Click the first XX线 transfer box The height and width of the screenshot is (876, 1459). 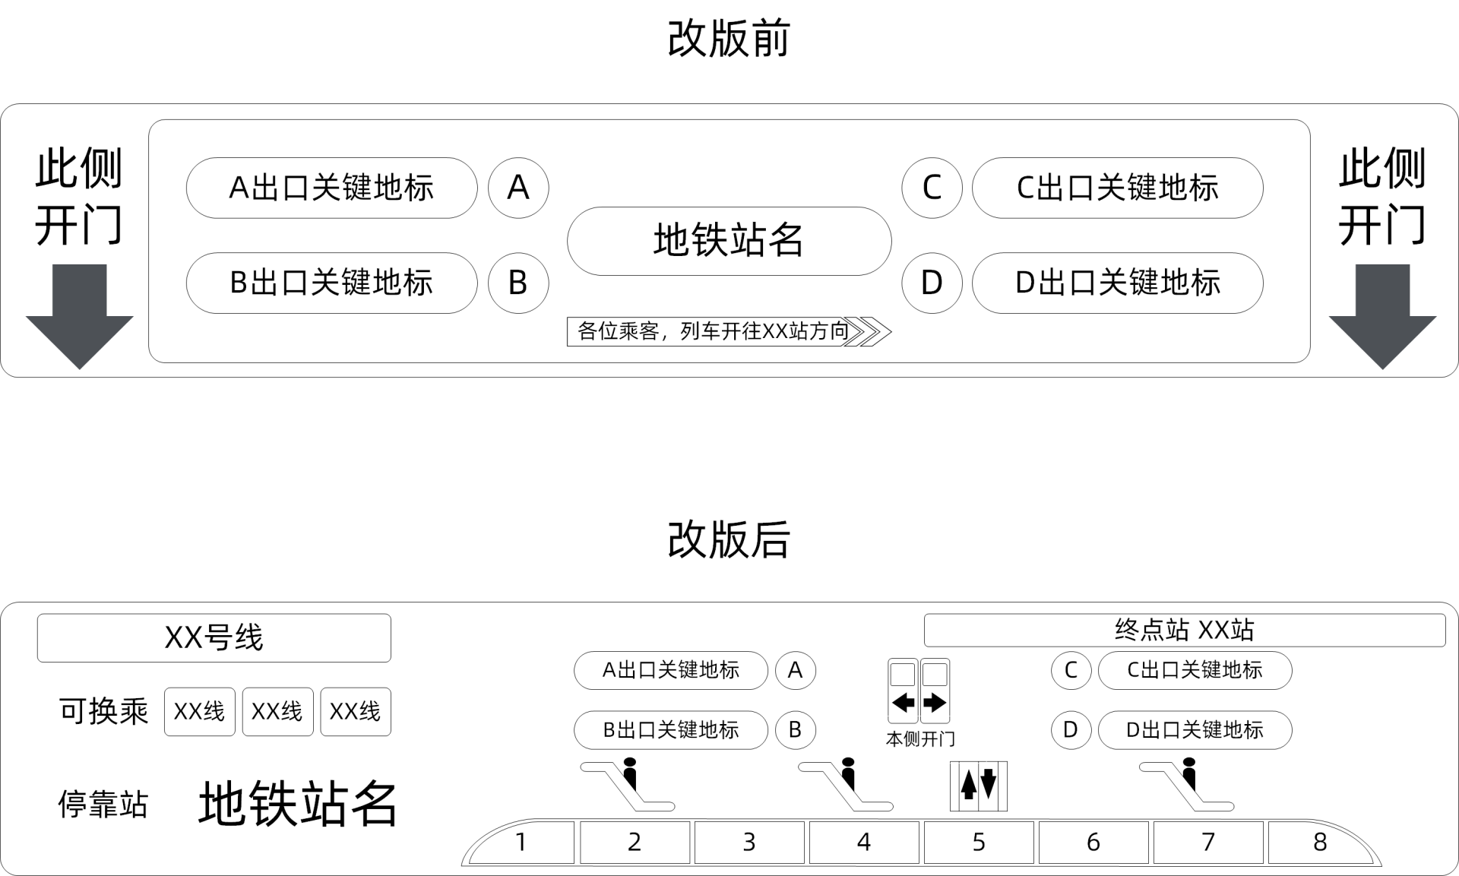(x=200, y=712)
